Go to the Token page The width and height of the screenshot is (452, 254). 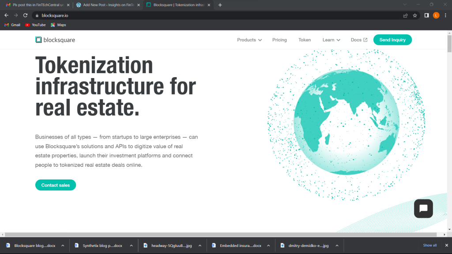point(305,40)
